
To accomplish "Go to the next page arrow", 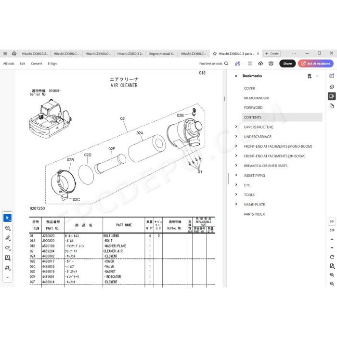I will (x=332, y=247).
